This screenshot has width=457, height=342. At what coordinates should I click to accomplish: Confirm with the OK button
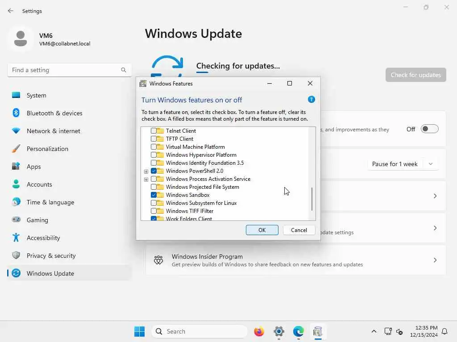click(x=262, y=230)
